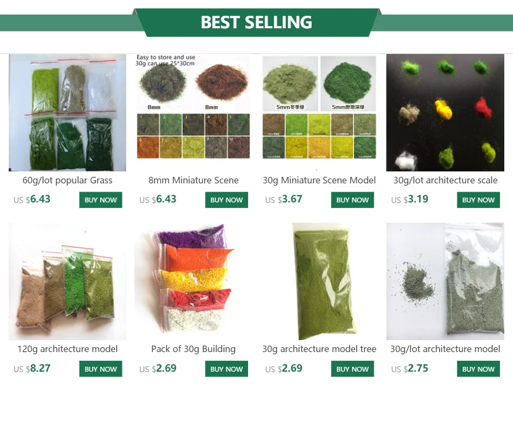Click BUY NOW for the $2.75 item
Image resolution: width=513 pixels, height=425 pixels.
click(478, 369)
